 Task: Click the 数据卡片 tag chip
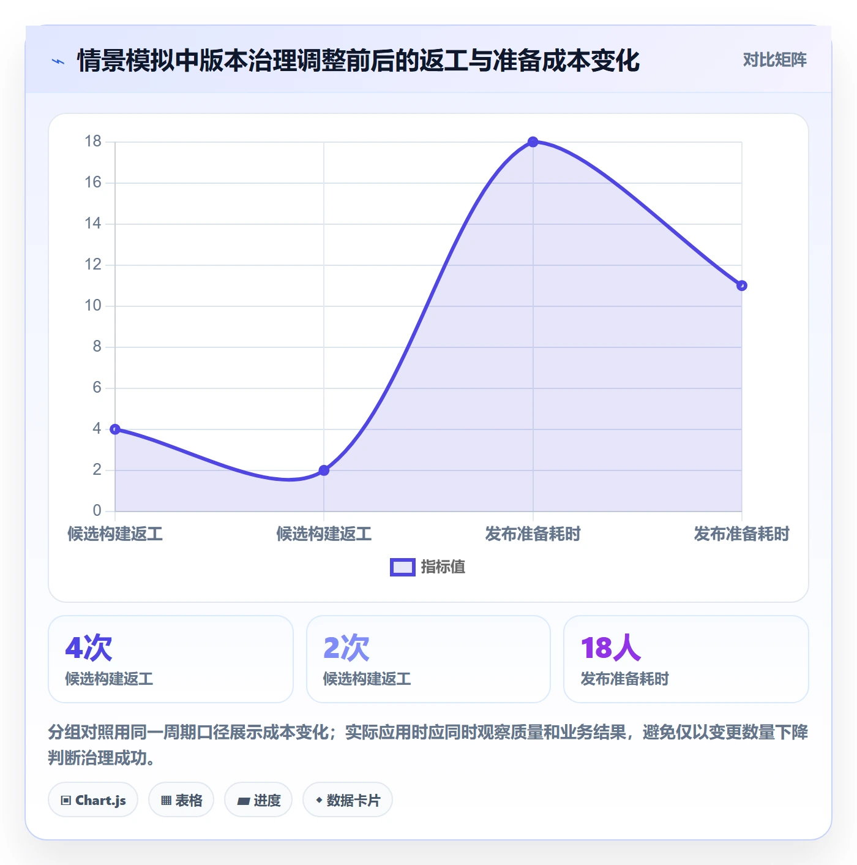point(348,800)
